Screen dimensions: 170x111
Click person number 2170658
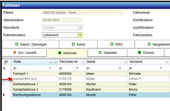tap(65, 90)
